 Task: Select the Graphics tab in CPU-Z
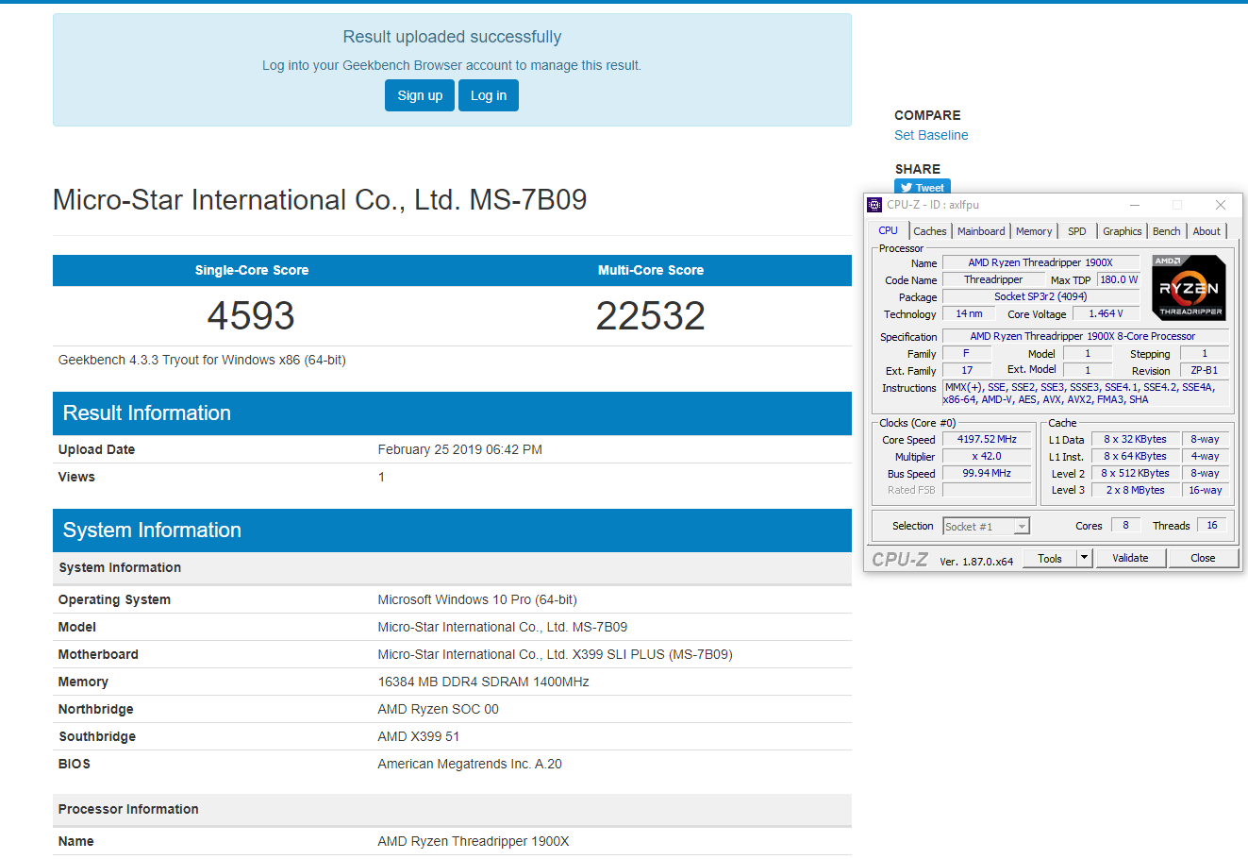tap(1123, 231)
